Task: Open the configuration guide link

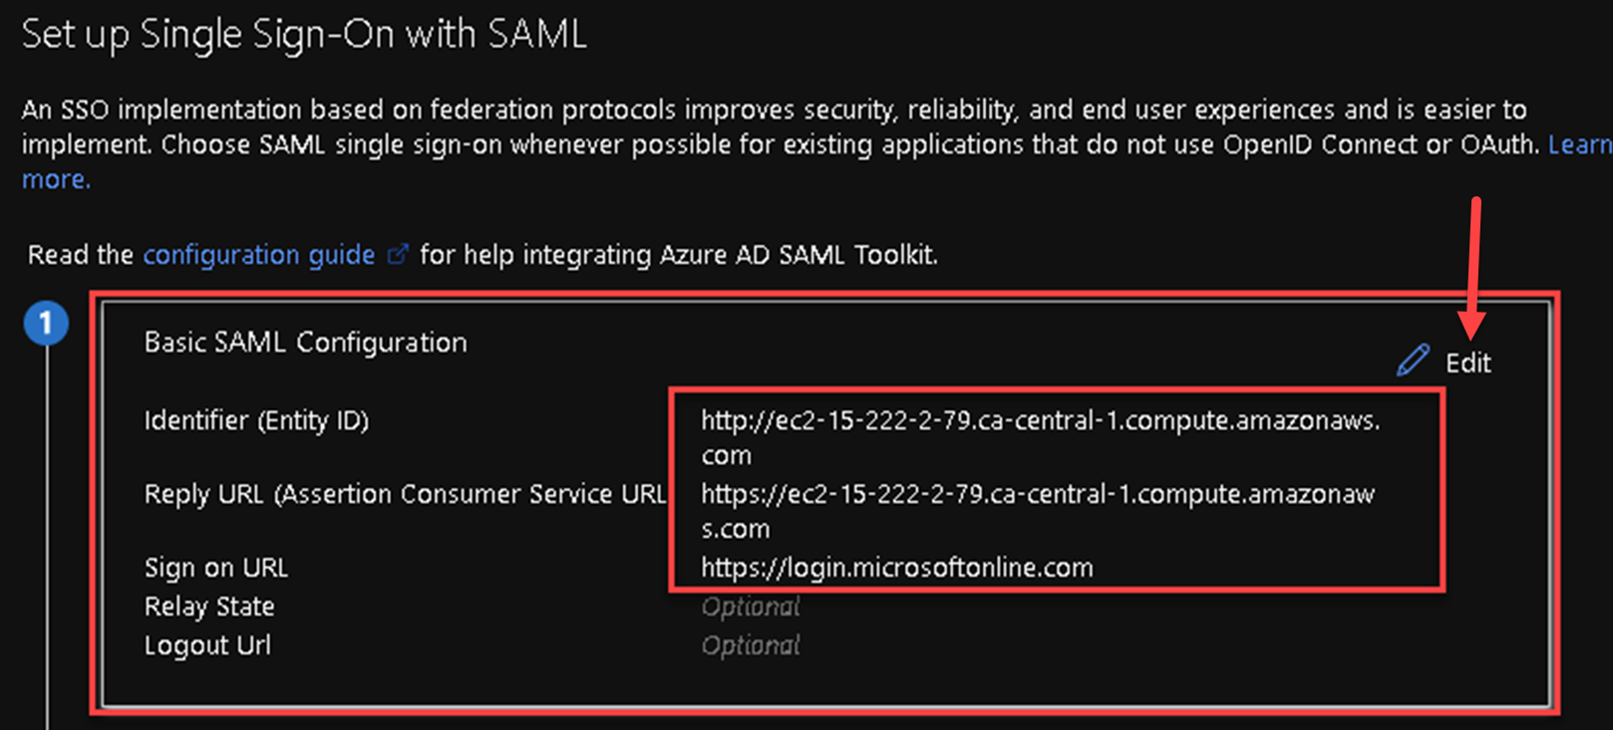Action: click(x=259, y=255)
